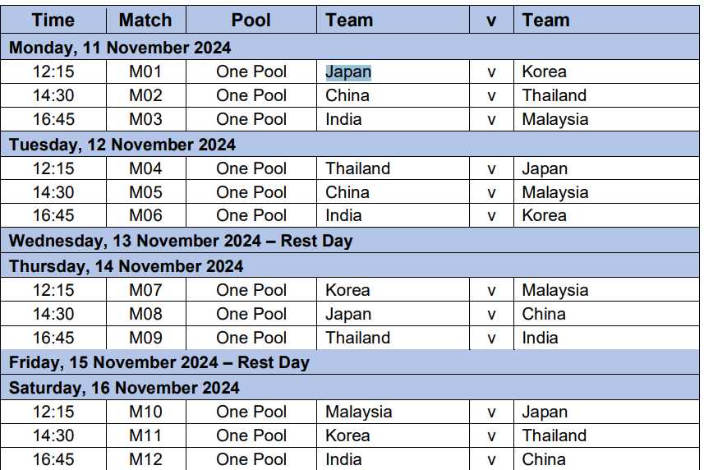Click the 14:30 time in row M11
Viewport: 704px width, 470px height.
(x=53, y=435)
